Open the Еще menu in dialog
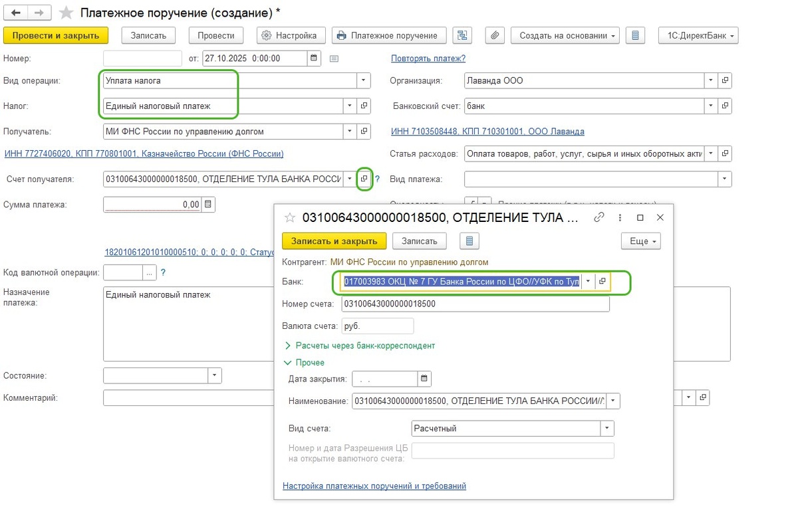 640,241
